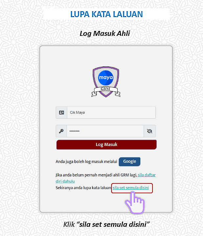Image resolution: width=203 pixels, height=236 pixels.
Task: Click the GRM ribbon banner on the shield
Action: point(106,91)
